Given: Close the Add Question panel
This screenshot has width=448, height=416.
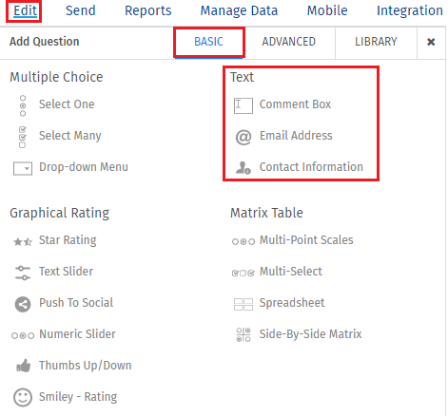Looking at the screenshot, I should [x=431, y=42].
